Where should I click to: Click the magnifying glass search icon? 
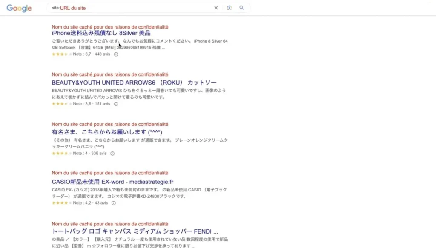pos(242,8)
